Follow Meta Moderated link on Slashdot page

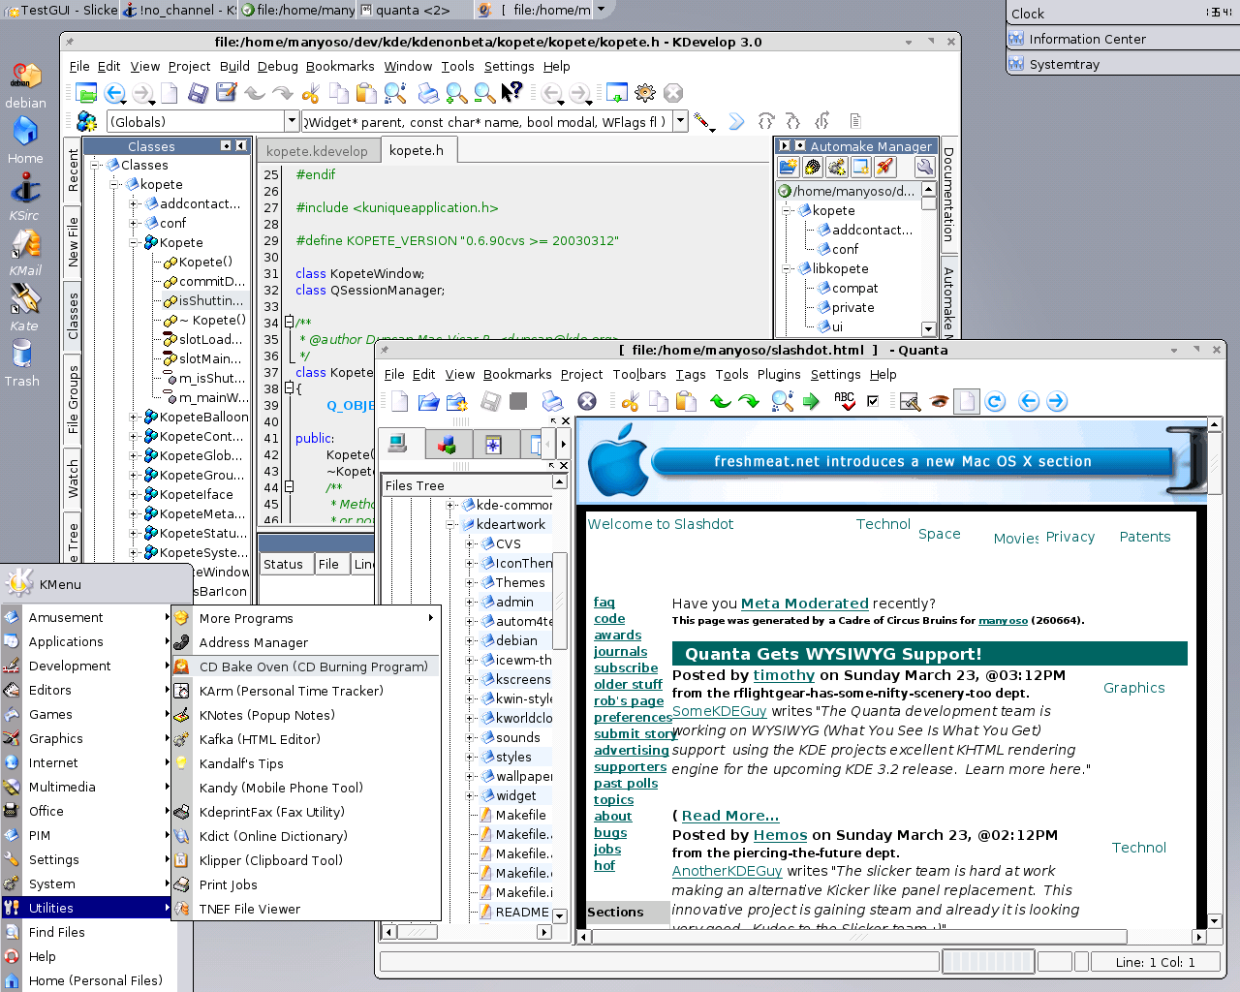[x=805, y=603]
